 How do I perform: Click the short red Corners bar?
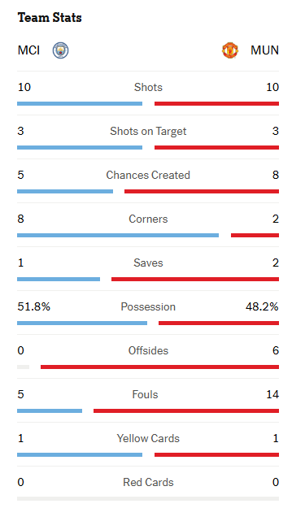click(255, 235)
